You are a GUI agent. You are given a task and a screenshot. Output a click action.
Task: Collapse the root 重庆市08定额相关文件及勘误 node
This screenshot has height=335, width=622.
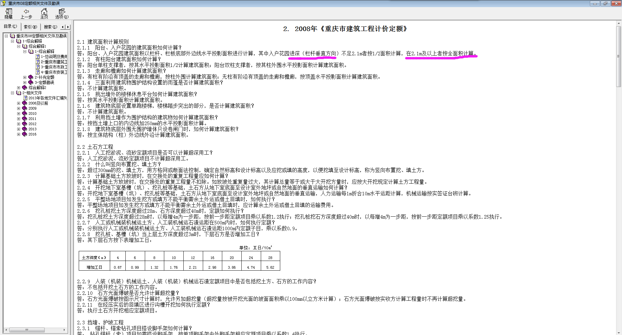(x=6, y=36)
